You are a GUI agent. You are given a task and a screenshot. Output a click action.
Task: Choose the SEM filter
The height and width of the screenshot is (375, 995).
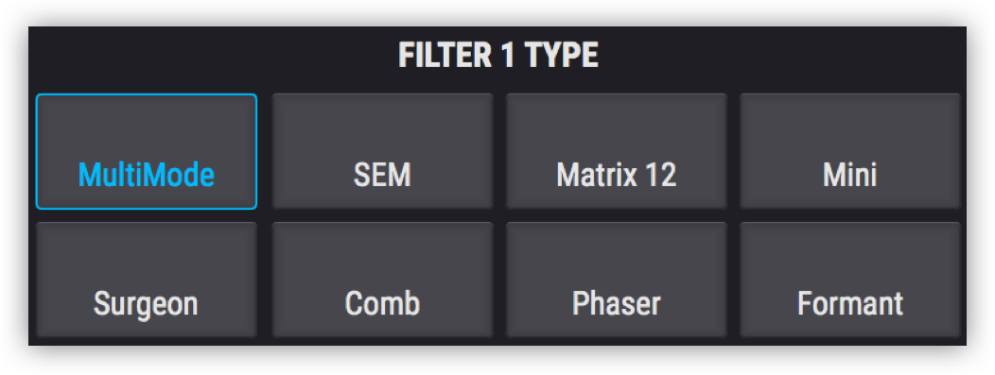(x=382, y=151)
